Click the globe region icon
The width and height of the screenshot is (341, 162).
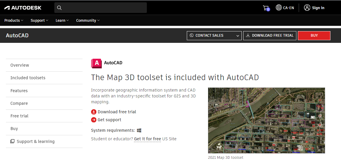pyautogui.click(x=278, y=8)
